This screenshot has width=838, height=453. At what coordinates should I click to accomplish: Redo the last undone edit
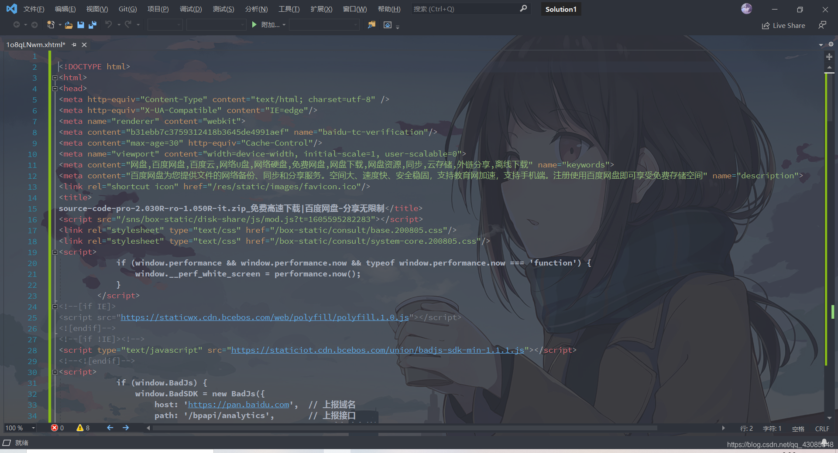pyautogui.click(x=128, y=24)
